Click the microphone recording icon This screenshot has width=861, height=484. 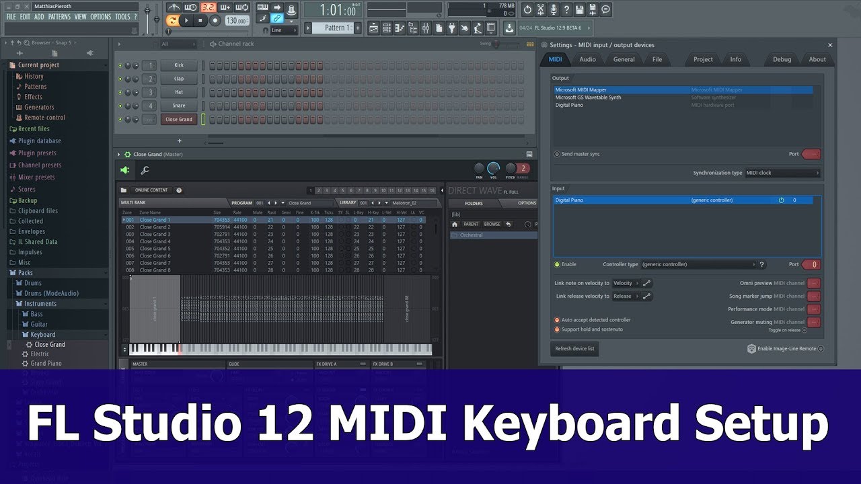554,9
